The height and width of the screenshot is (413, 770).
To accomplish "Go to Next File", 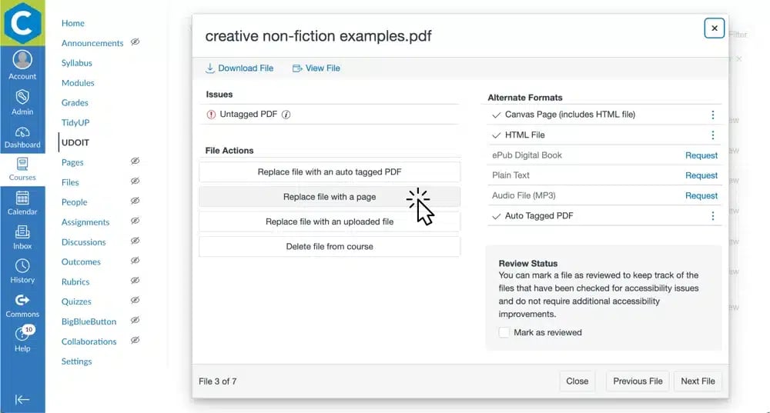I will click(x=698, y=381).
